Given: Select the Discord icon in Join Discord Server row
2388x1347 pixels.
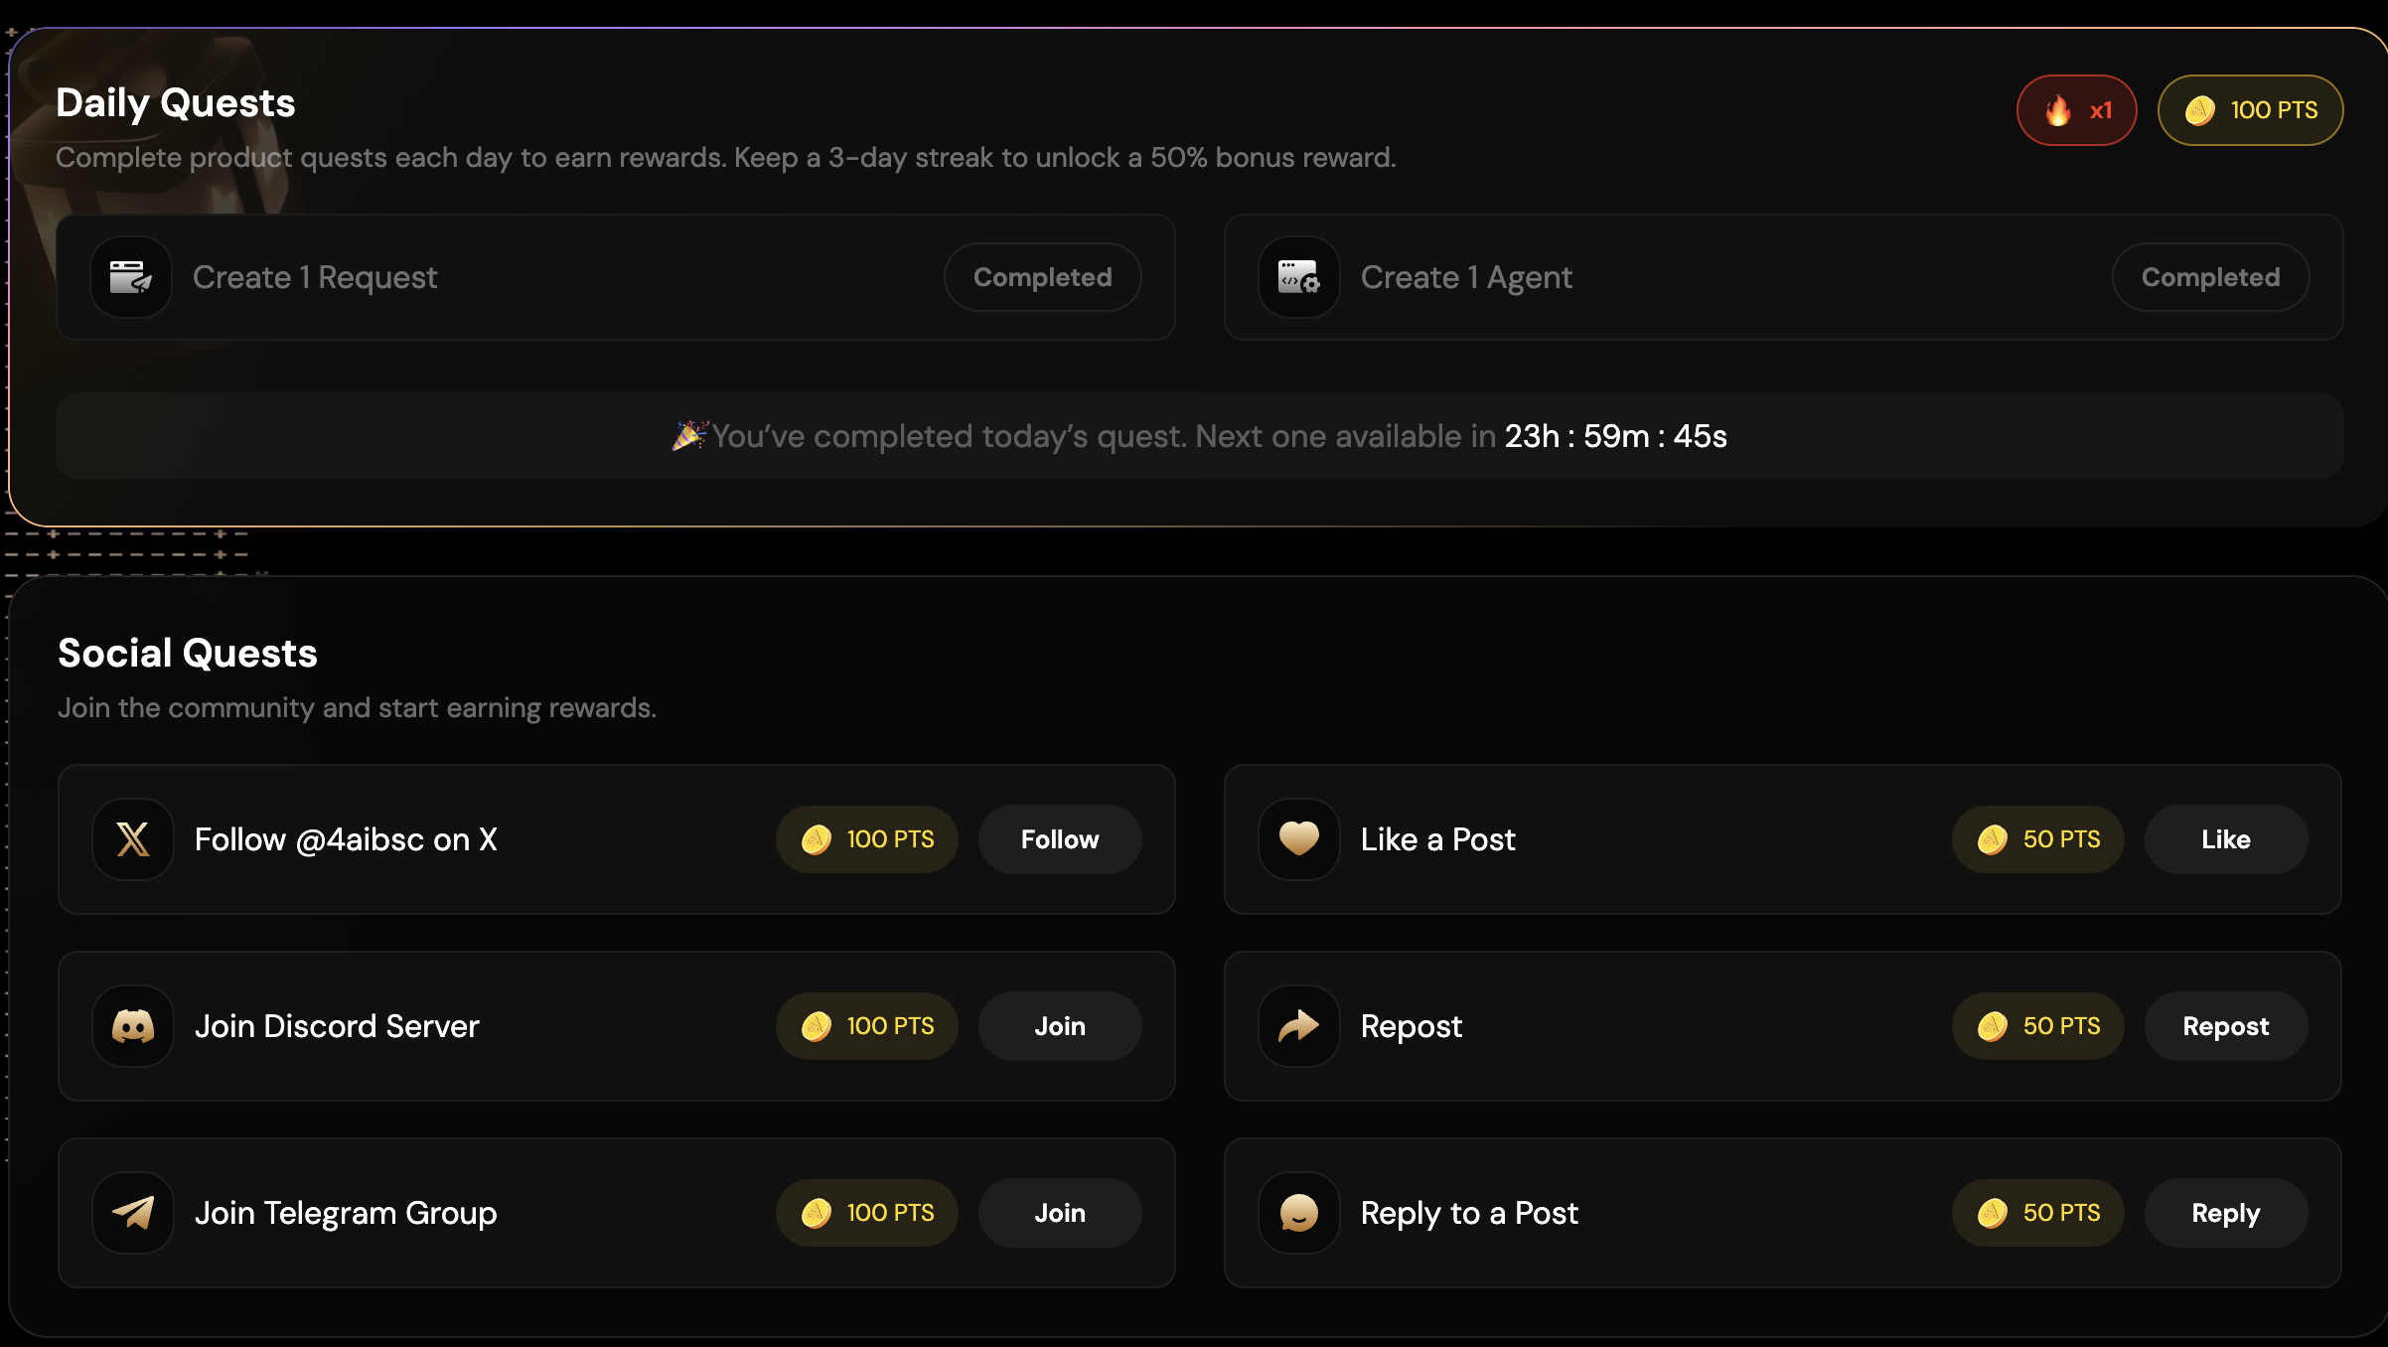Looking at the screenshot, I should click(x=132, y=1026).
